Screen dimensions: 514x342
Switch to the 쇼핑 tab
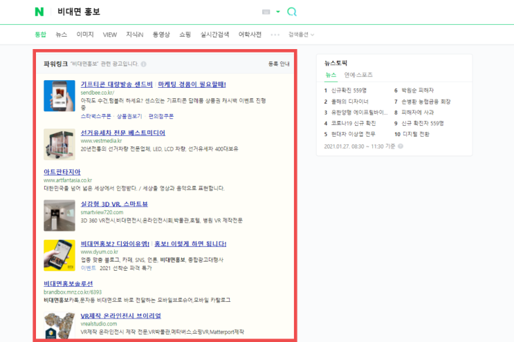click(185, 35)
